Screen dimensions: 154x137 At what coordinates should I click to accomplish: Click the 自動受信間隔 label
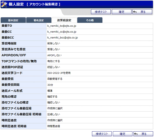tap(11, 85)
